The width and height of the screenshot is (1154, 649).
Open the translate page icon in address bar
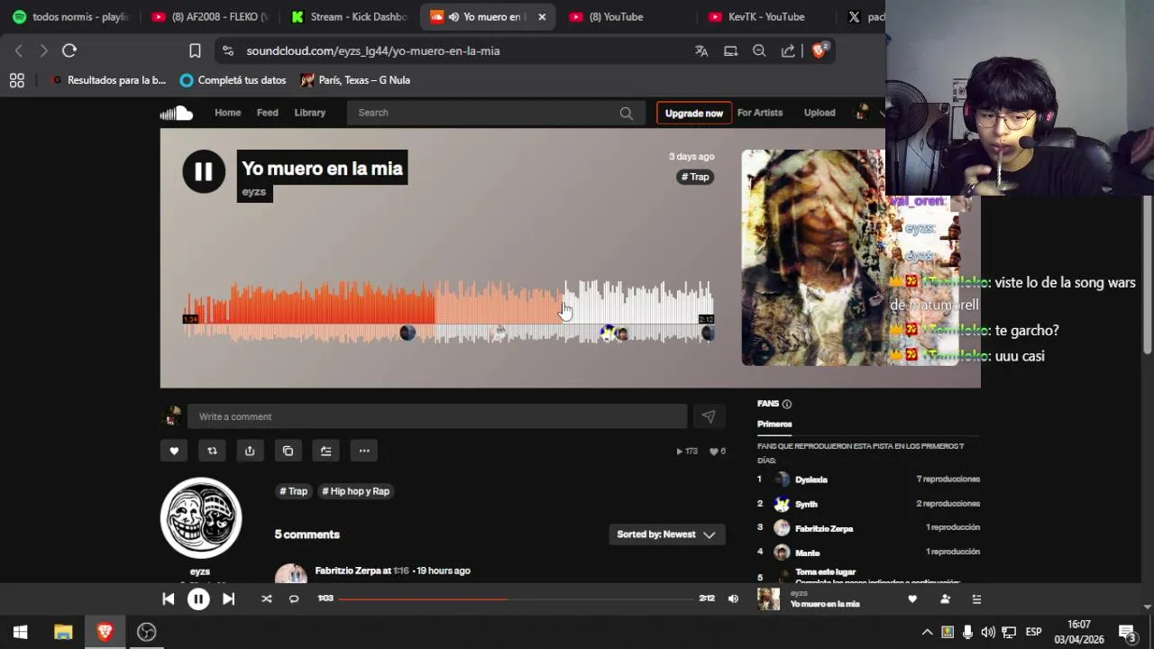click(701, 50)
